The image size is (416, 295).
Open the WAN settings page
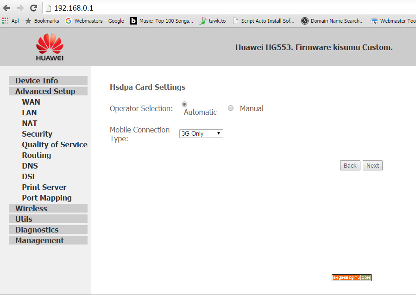click(31, 102)
